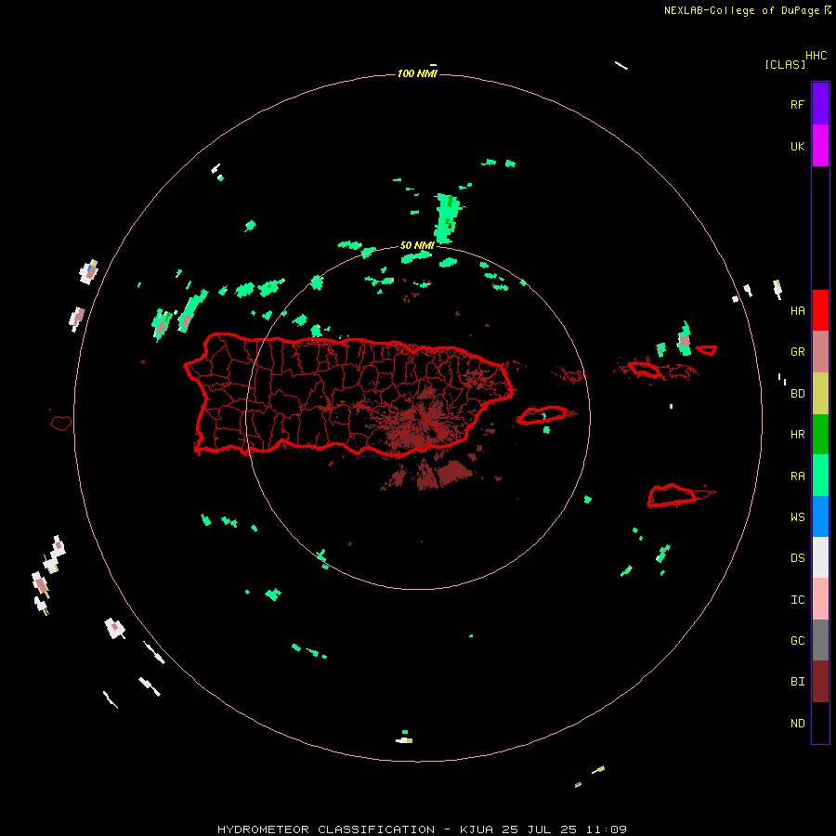836x836 pixels.
Task: Click the HHC product label
Action: 816,56
